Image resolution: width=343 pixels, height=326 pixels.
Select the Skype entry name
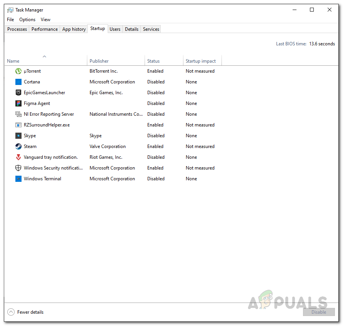click(30, 136)
